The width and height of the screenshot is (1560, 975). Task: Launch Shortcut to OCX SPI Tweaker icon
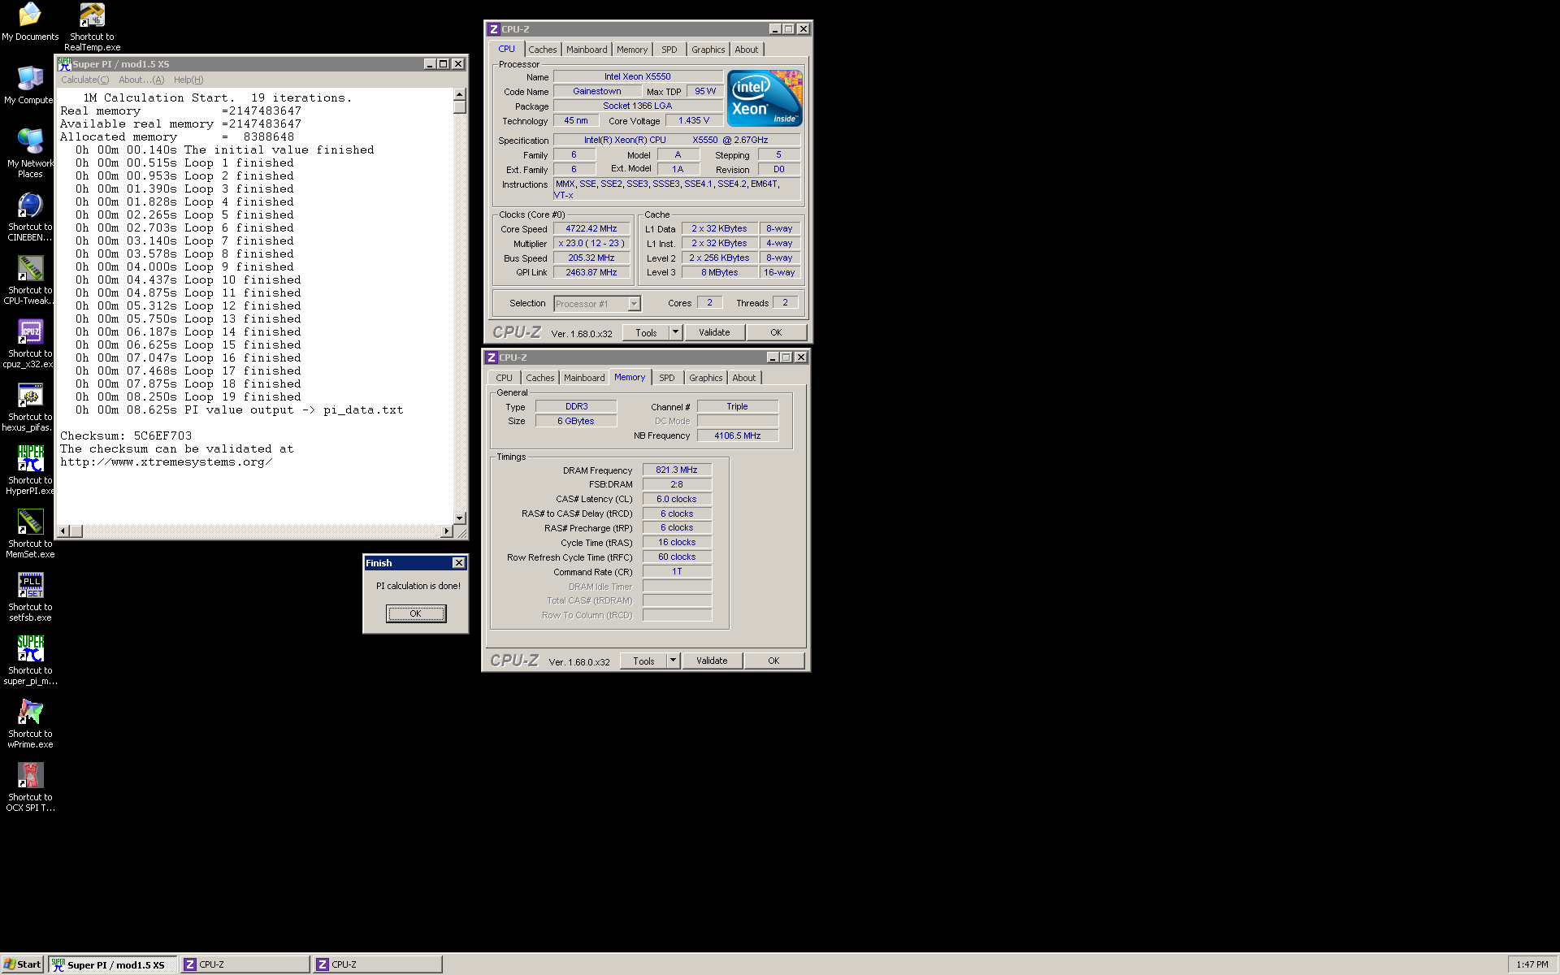(x=30, y=786)
